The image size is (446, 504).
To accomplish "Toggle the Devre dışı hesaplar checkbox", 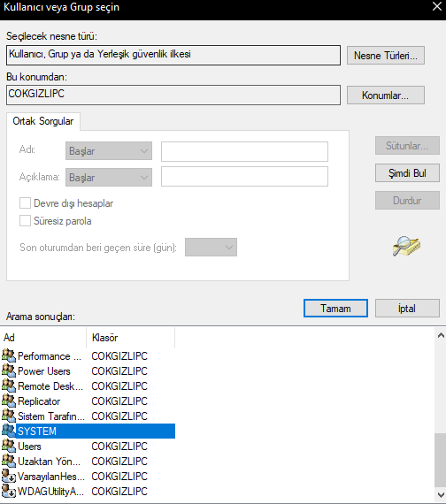I will click(x=25, y=203).
